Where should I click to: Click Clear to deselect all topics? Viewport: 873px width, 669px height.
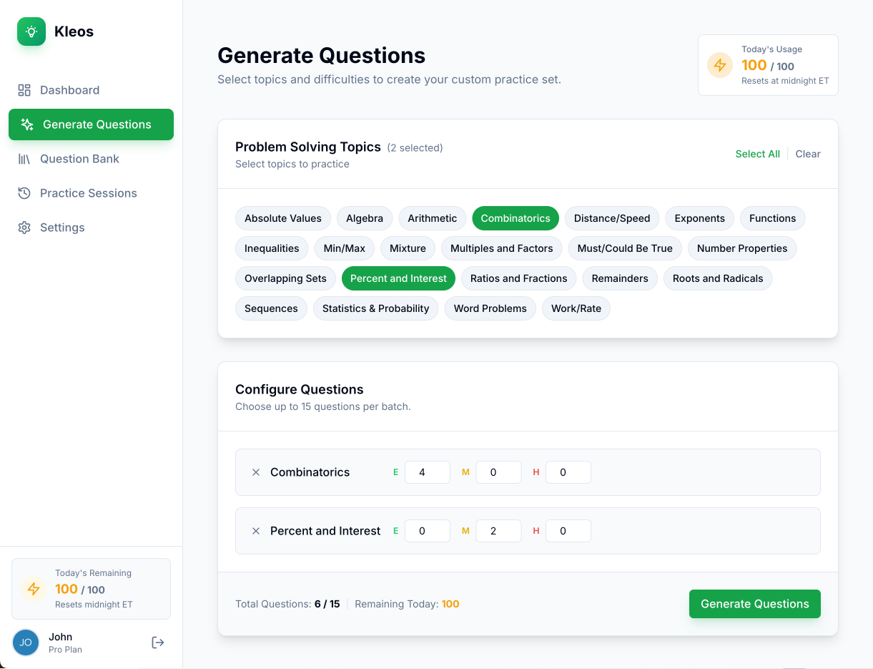[x=808, y=154]
